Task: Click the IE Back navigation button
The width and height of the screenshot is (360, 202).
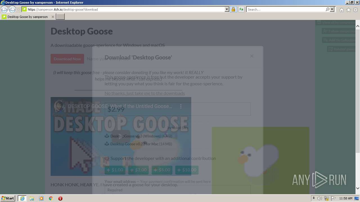Action: click(4, 9)
